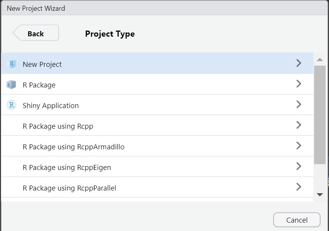Expand the Shiny Application chevron arrow

pos(299,104)
